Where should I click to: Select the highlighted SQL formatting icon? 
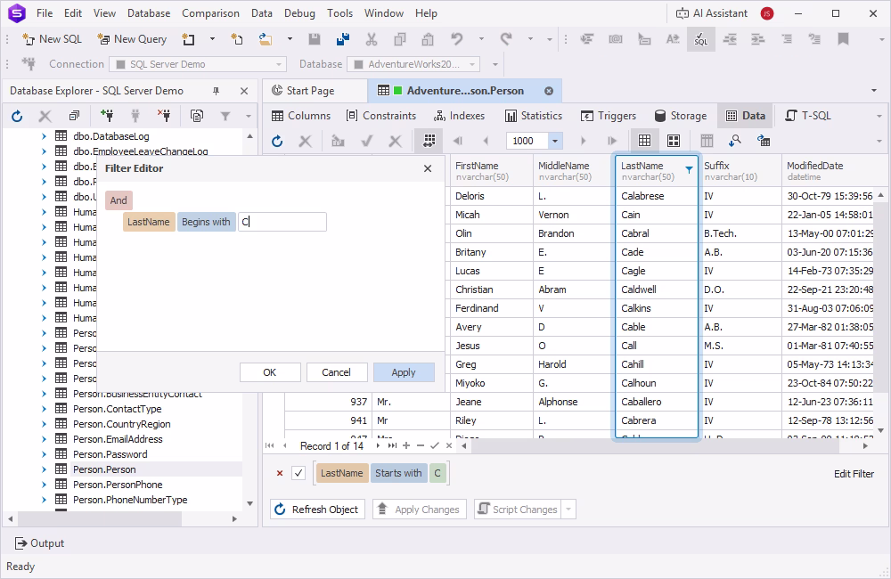(701, 39)
